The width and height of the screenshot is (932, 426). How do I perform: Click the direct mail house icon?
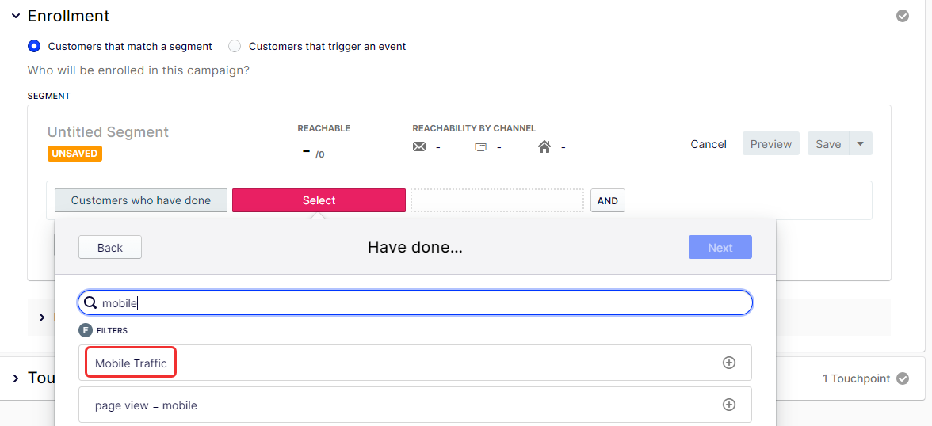coord(544,146)
